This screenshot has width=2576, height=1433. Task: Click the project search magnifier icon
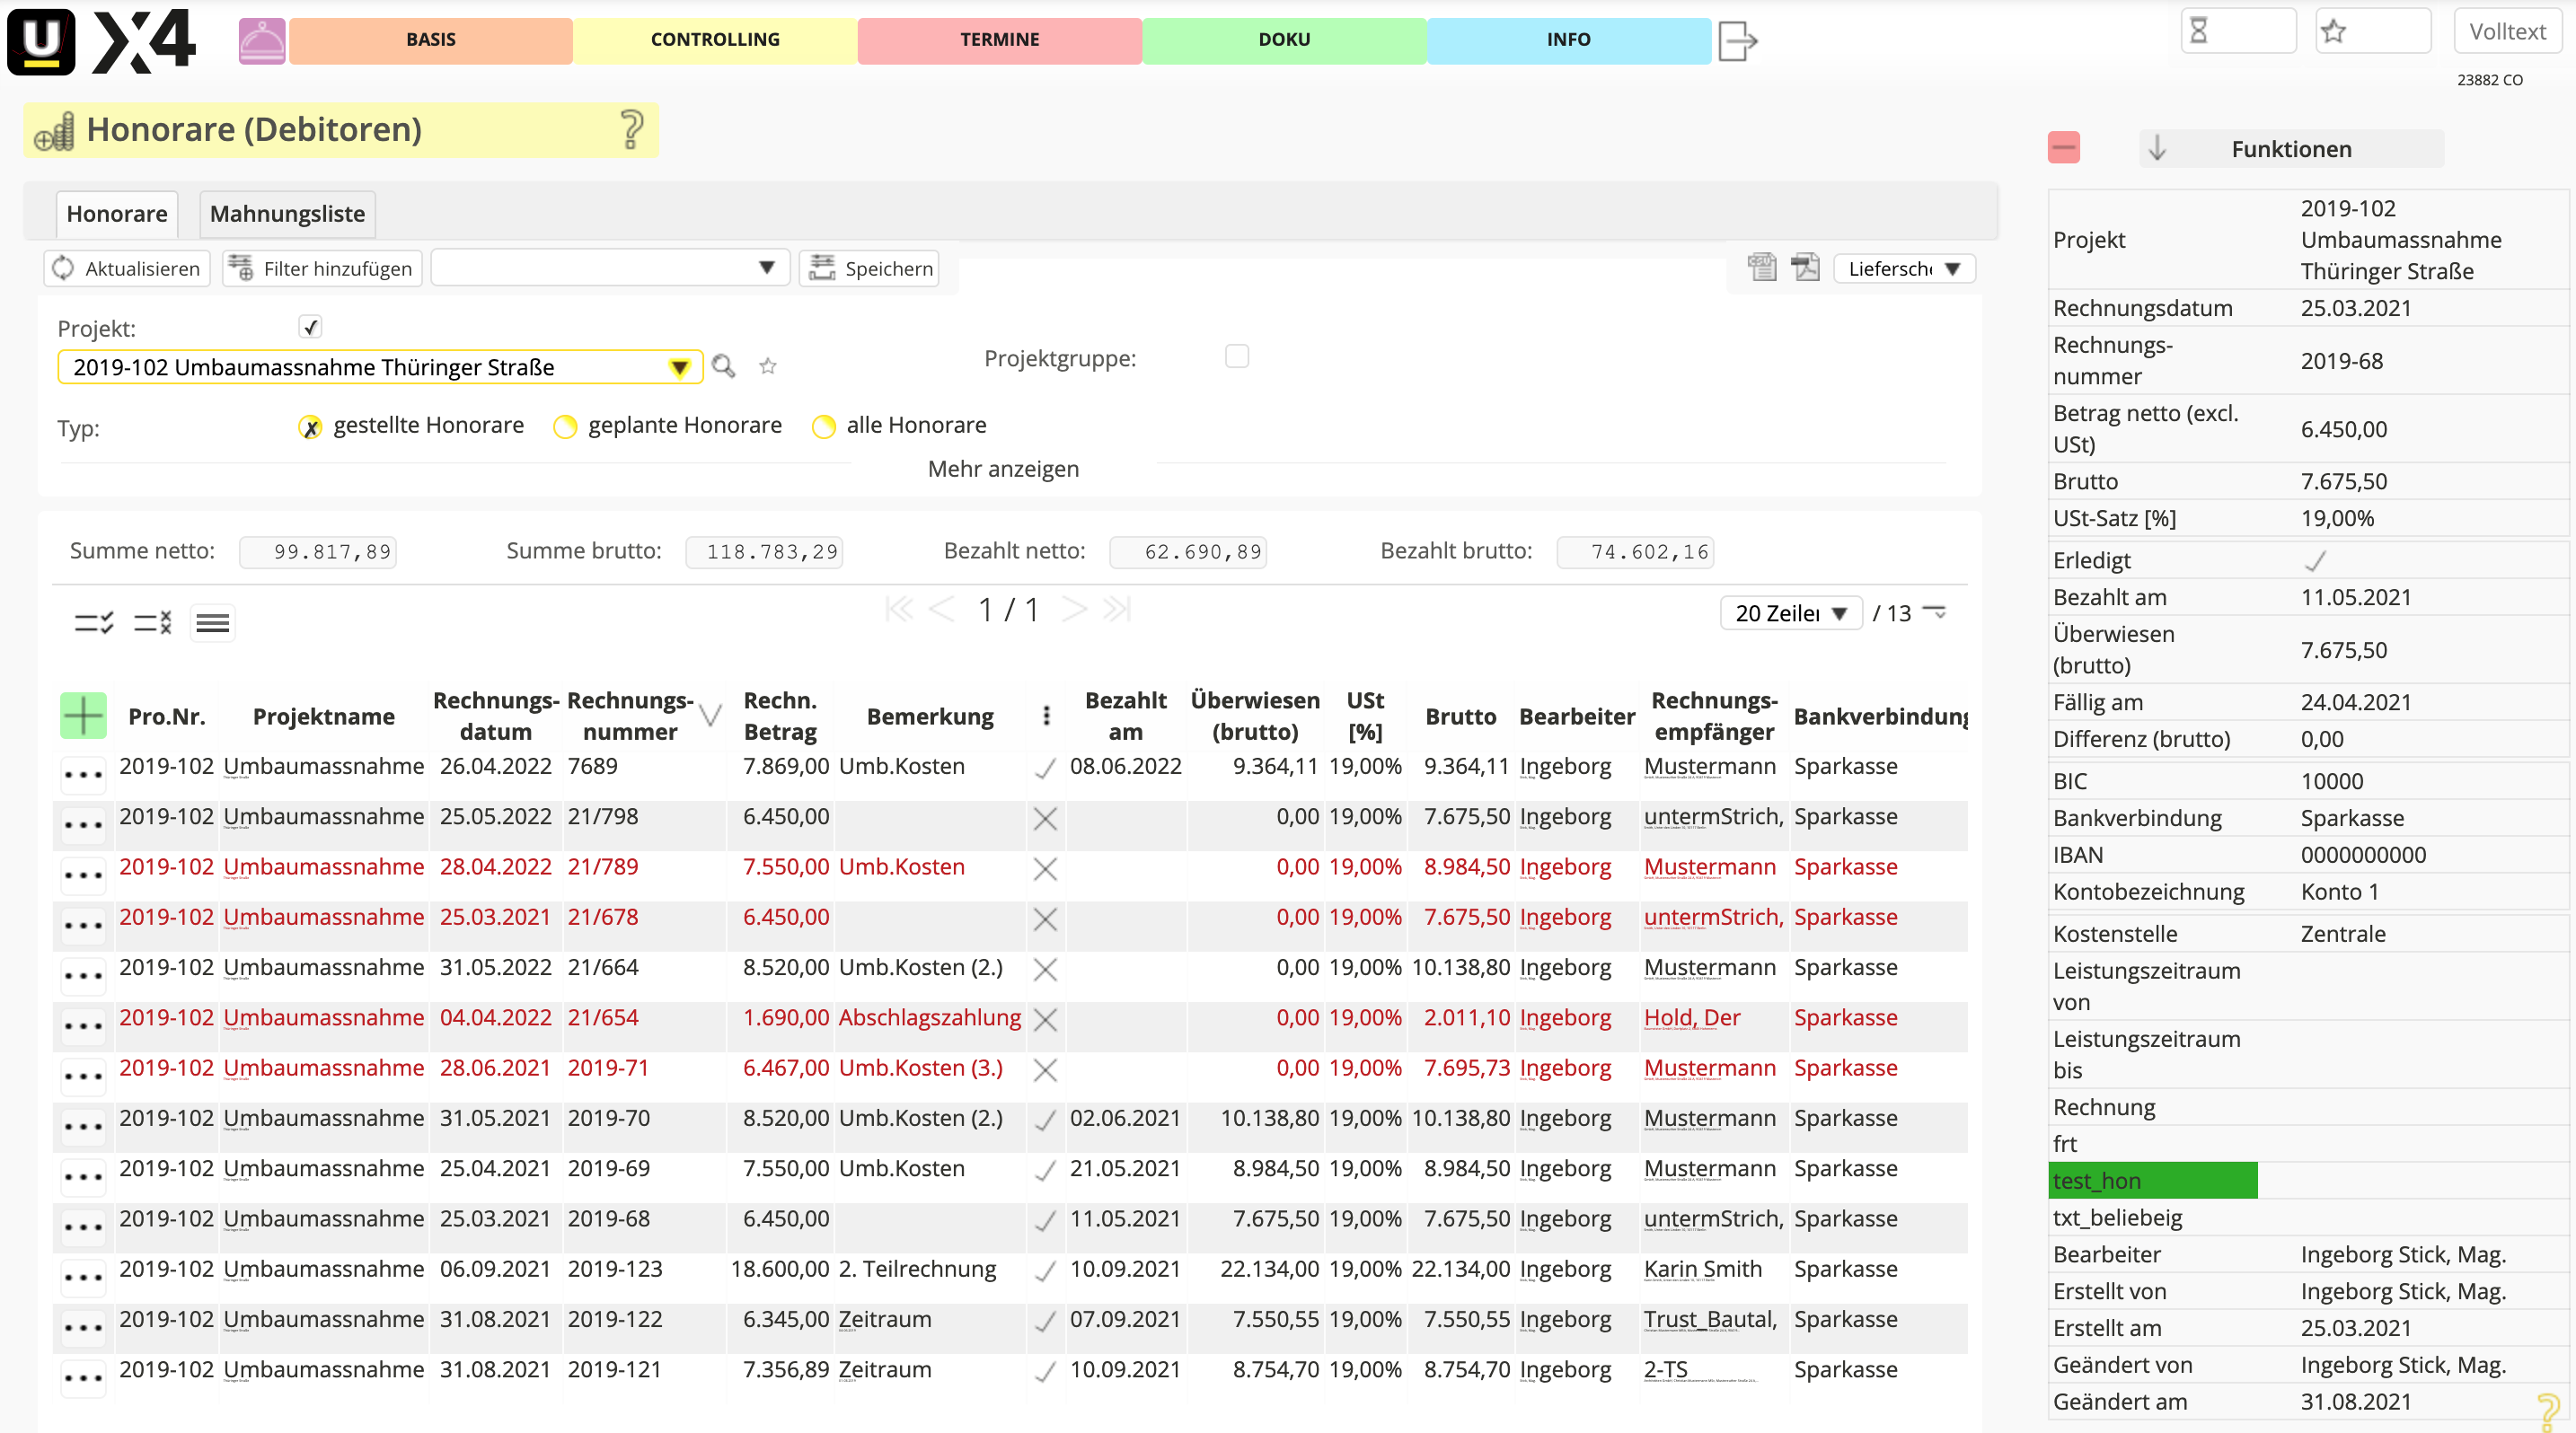tap(723, 366)
